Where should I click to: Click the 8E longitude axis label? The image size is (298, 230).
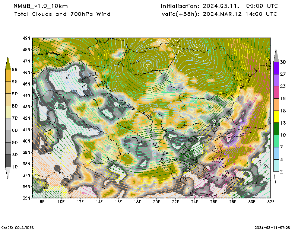[42, 202]
